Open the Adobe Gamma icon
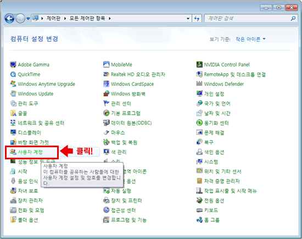 (13, 64)
